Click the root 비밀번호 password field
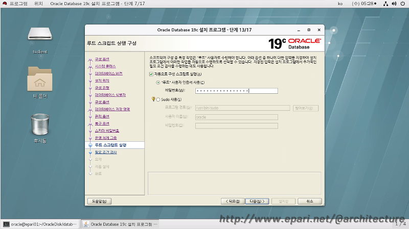This screenshot has height=229, width=409. pyautogui.click(x=237, y=91)
